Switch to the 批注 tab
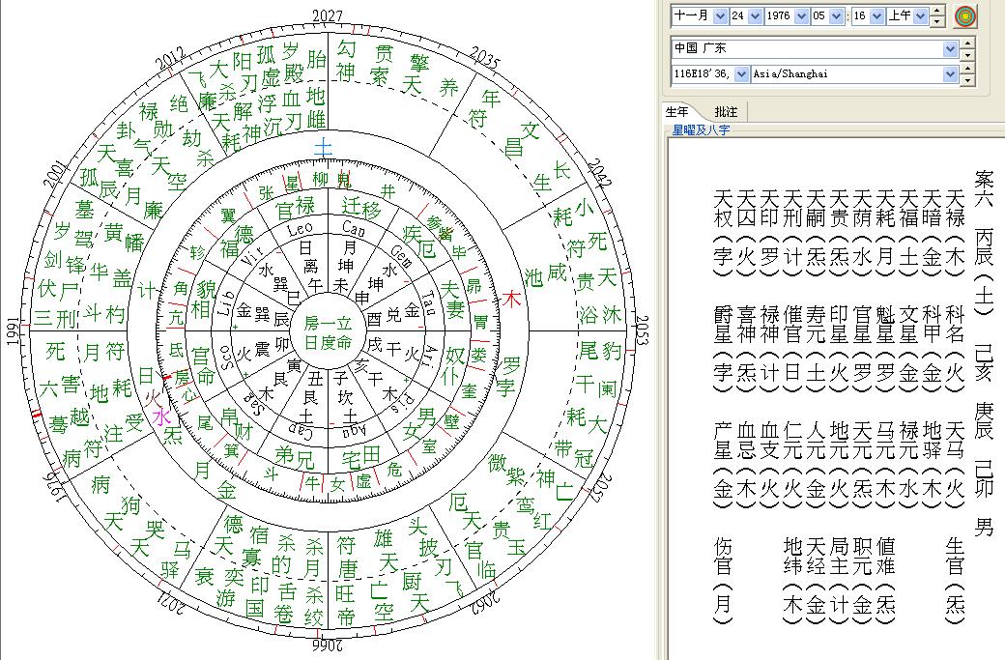Screen dimensions: 1005x660 (726, 112)
